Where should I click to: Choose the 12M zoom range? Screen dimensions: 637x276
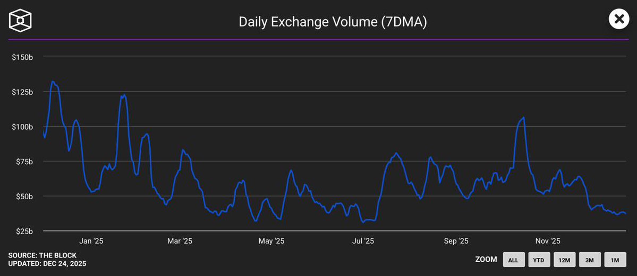(564, 260)
